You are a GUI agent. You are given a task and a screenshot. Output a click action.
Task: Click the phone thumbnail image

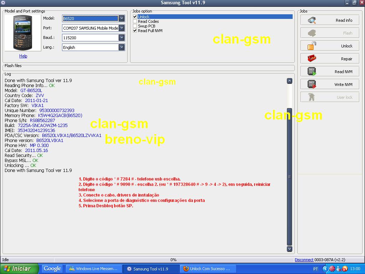[22, 33]
